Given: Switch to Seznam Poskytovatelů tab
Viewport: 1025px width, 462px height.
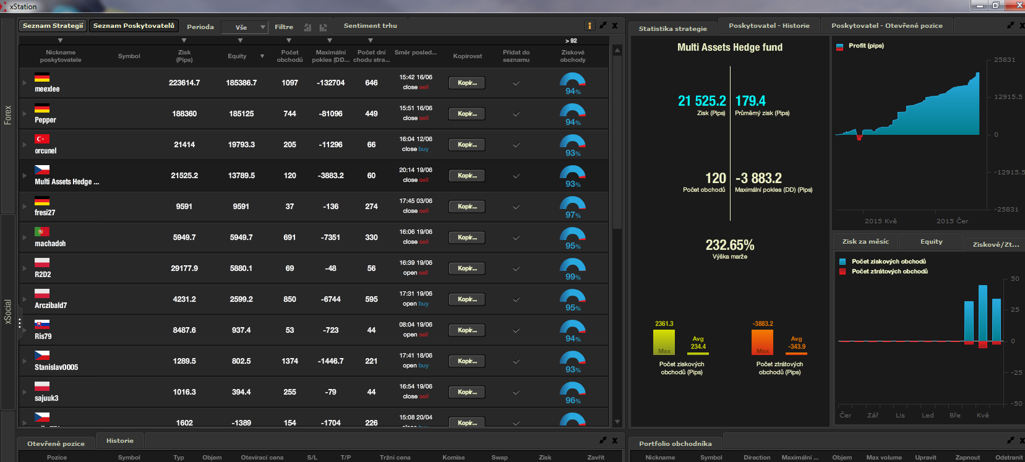Looking at the screenshot, I should click(134, 26).
